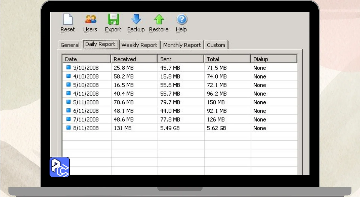The height and width of the screenshot is (197, 360).
Task: Click the 44.0 MB sent value
Action: [170, 111]
